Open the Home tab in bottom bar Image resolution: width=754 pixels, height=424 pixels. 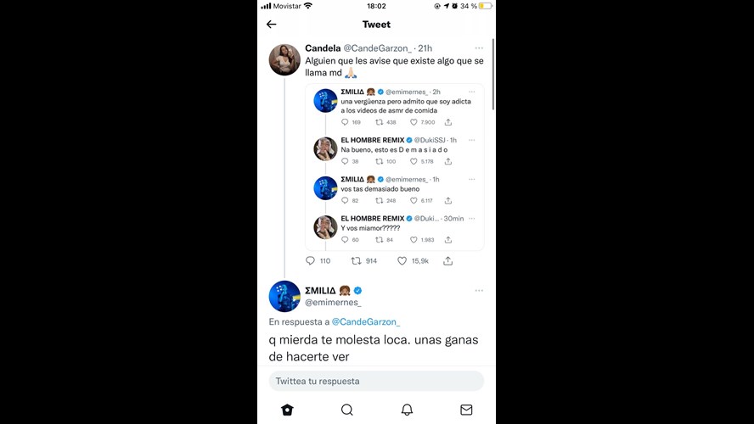click(x=287, y=410)
